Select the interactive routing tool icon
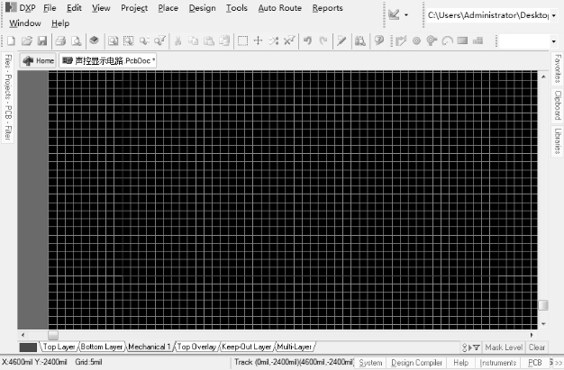 pos(401,41)
